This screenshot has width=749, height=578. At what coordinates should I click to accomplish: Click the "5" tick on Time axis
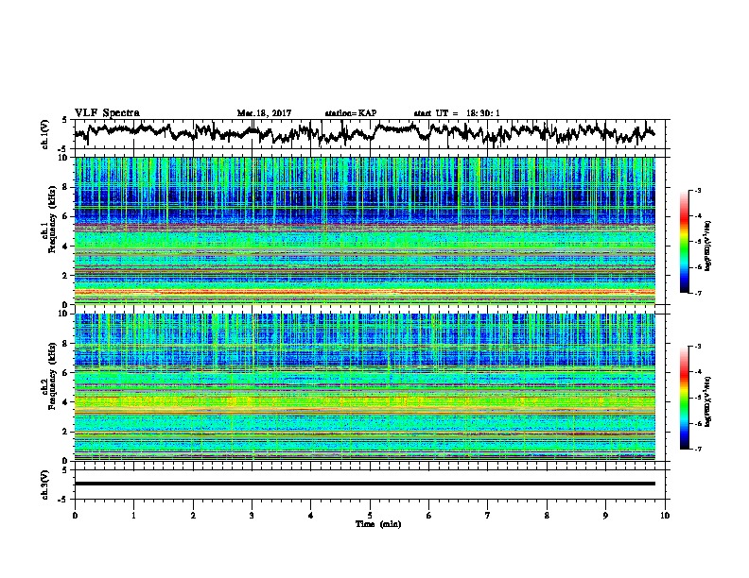coord(370,516)
